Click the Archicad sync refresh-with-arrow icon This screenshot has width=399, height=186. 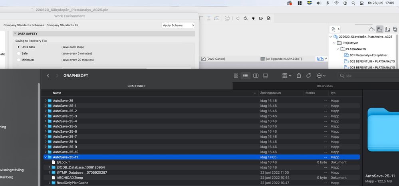click(x=246, y=18)
